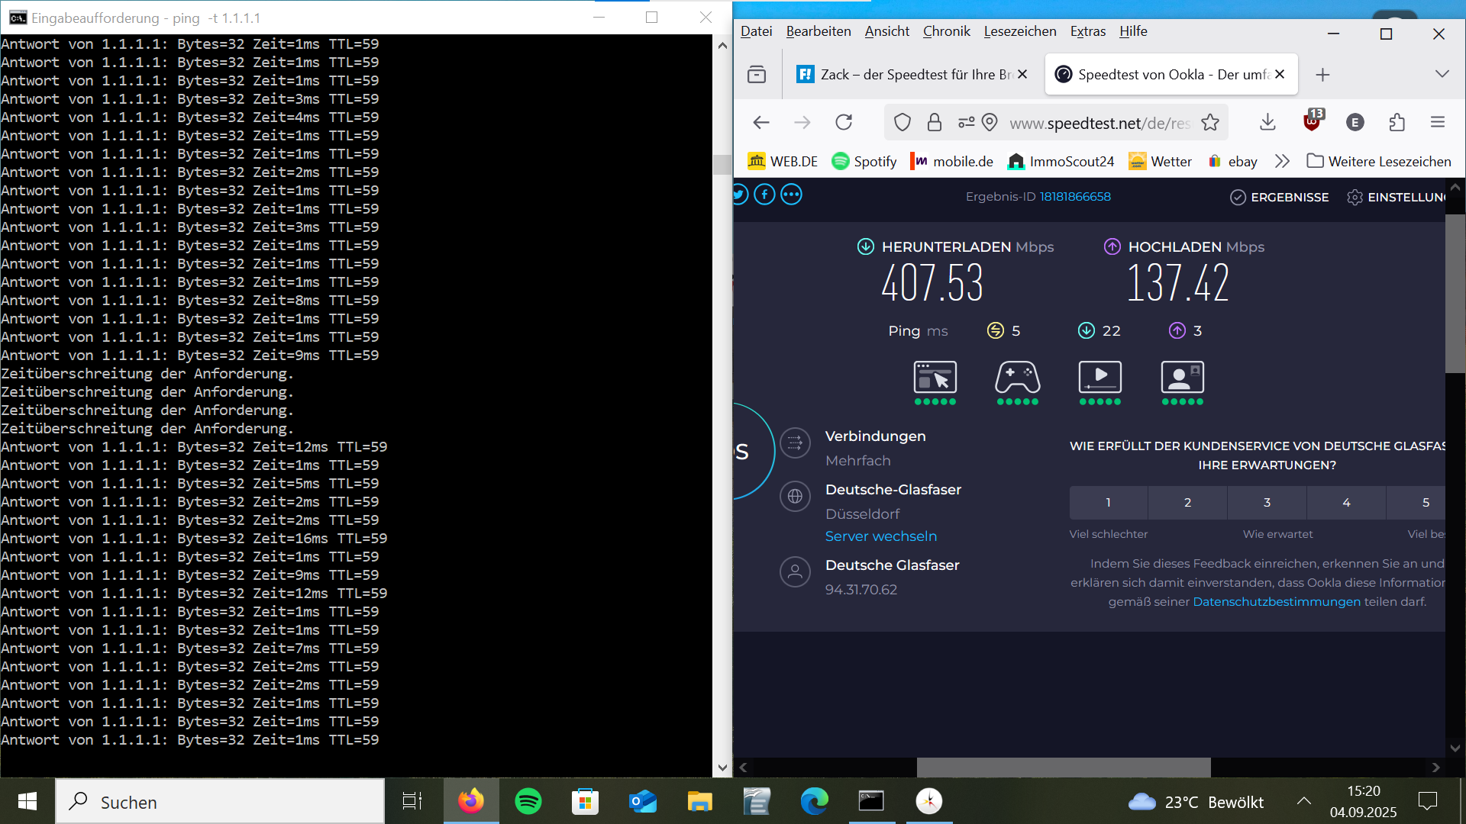Share result on Facebook
Image resolution: width=1466 pixels, height=824 pixels.
point(765,195)
